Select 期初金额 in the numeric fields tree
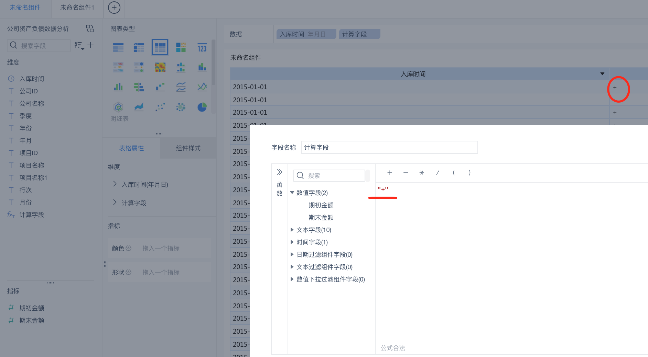Viewport: 648px width, 357px height. tap(321, 205)
